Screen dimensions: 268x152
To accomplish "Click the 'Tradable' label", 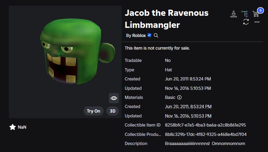I will click(x=133, y=60).
